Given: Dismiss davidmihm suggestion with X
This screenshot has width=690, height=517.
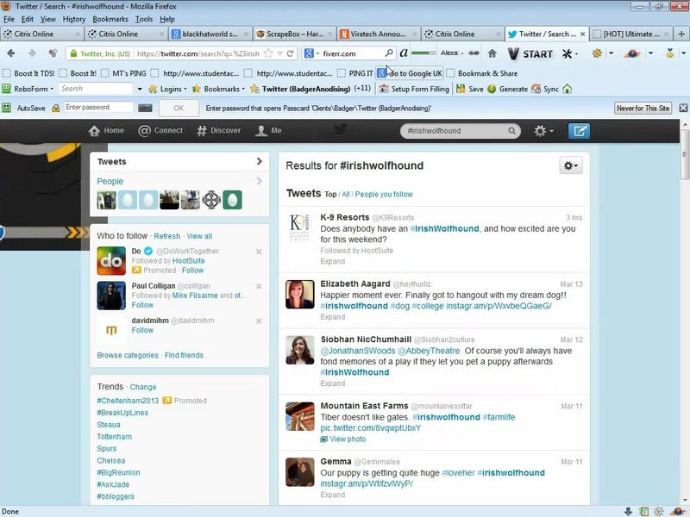Looking at the screenshot, I should pos(260,321).
